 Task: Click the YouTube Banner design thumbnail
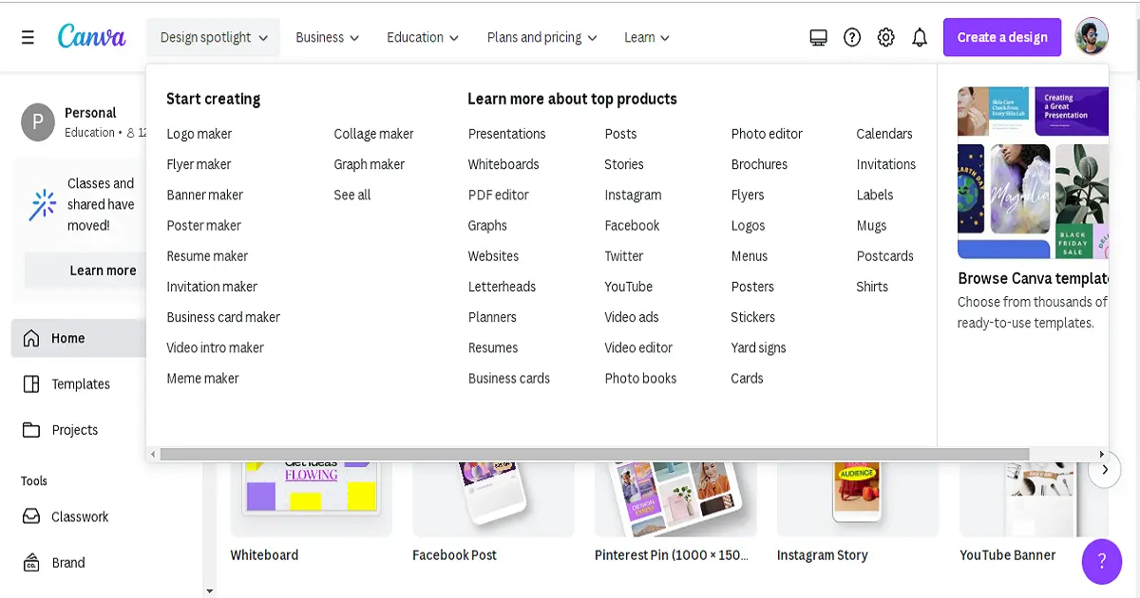click(x=1034, y=499)
